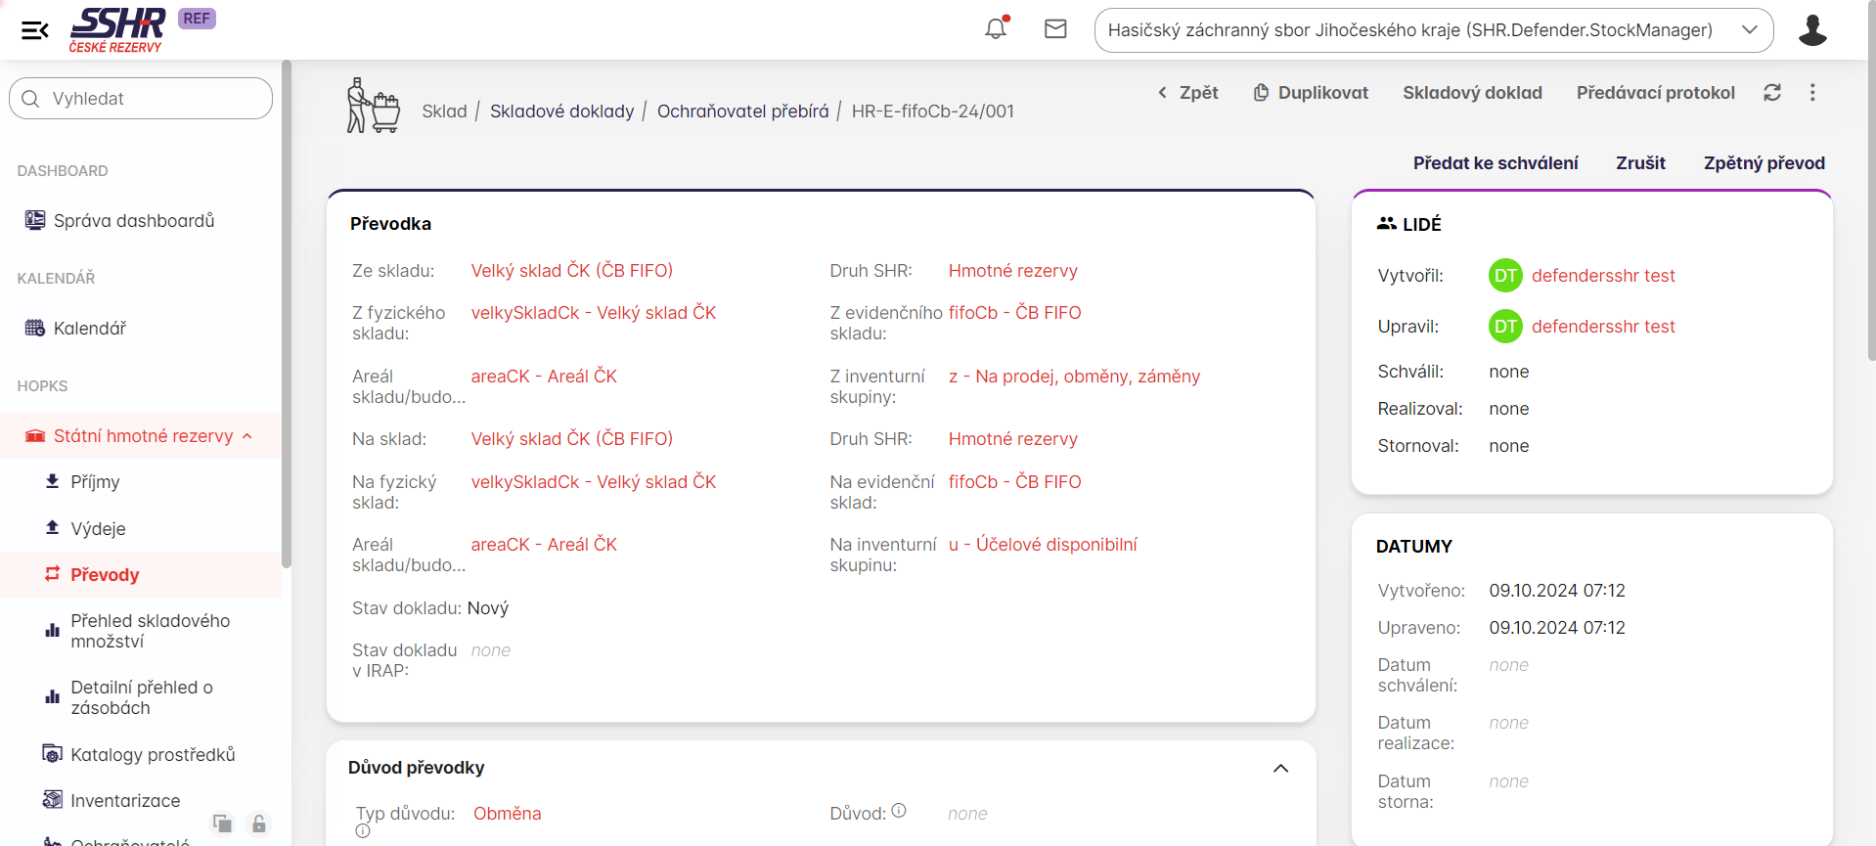Image resolution: width=1876 pixels, height=846 pixels.
Task: Go back using the Zpět button
Action: pos(1188,93)
